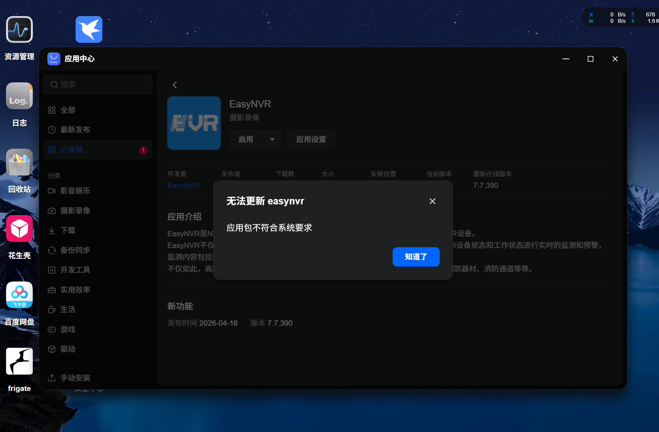659x432 pixels.
Task: Click the red update badge on 已安装
Action: (x=143, y=150)
